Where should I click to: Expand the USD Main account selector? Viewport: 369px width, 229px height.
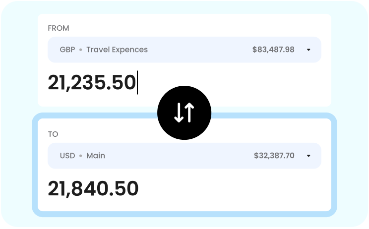click(184, 156)
